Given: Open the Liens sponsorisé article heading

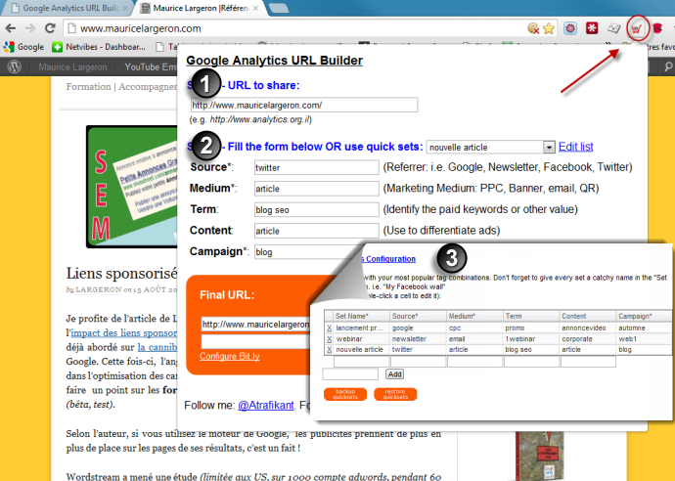Looking at the screenshot, I should pyautogui.click(x=122, y=273).
